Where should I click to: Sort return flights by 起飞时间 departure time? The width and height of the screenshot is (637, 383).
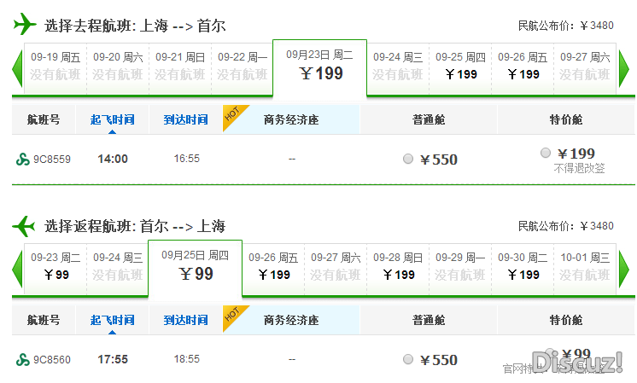tap(112, 320)
